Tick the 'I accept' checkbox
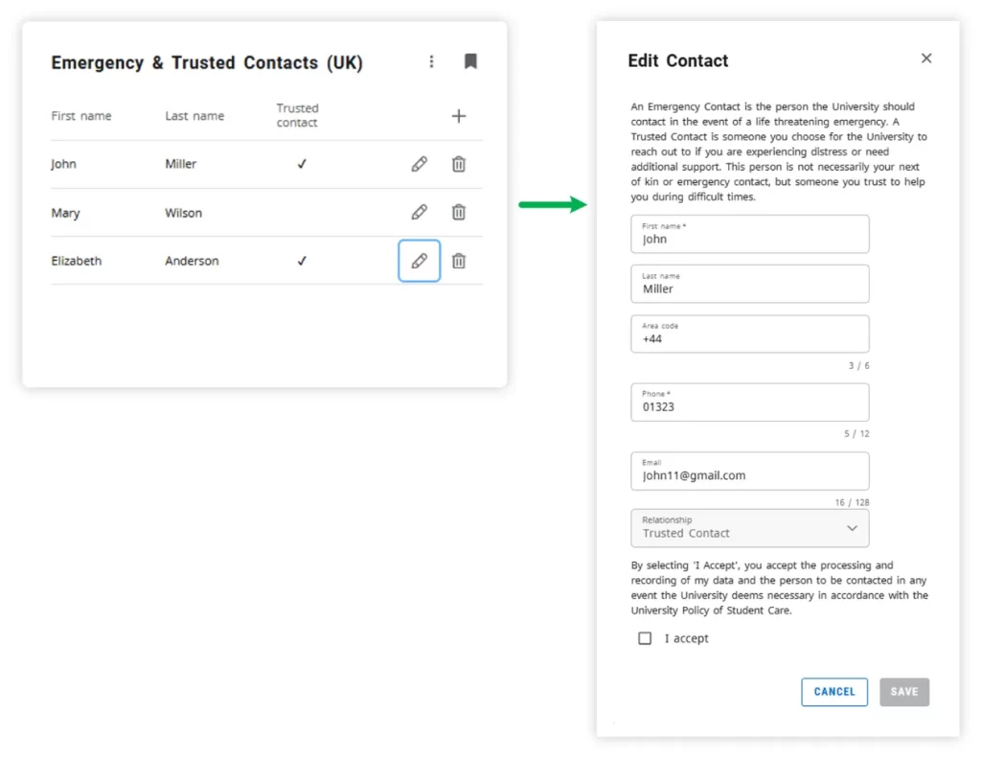Viewport: 981px width, 760px height. click(x=645, y=638)
